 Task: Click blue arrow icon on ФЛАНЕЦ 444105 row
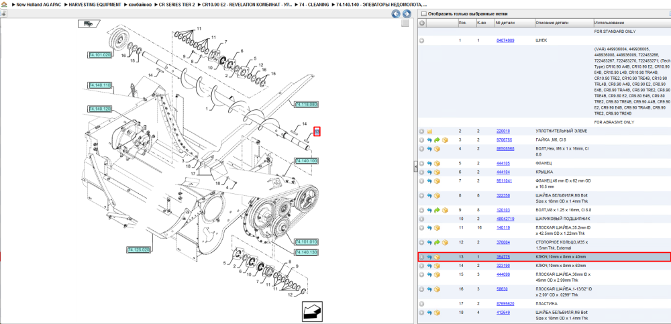429,164
